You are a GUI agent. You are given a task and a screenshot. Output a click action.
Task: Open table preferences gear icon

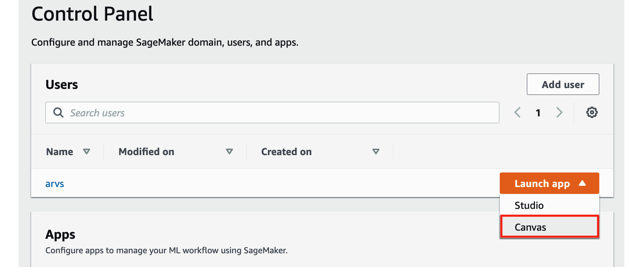592,112
